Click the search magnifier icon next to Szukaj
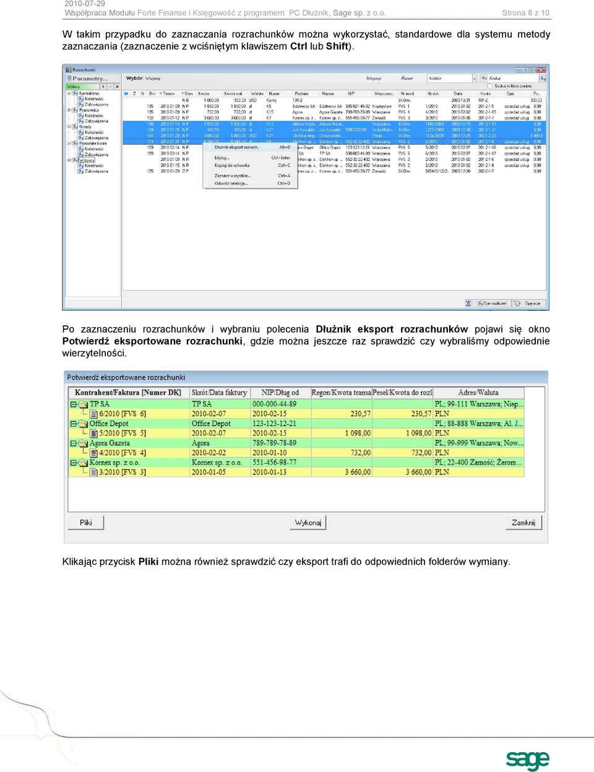The height and width of the screenshot is (772, 594). pos(543,79)
